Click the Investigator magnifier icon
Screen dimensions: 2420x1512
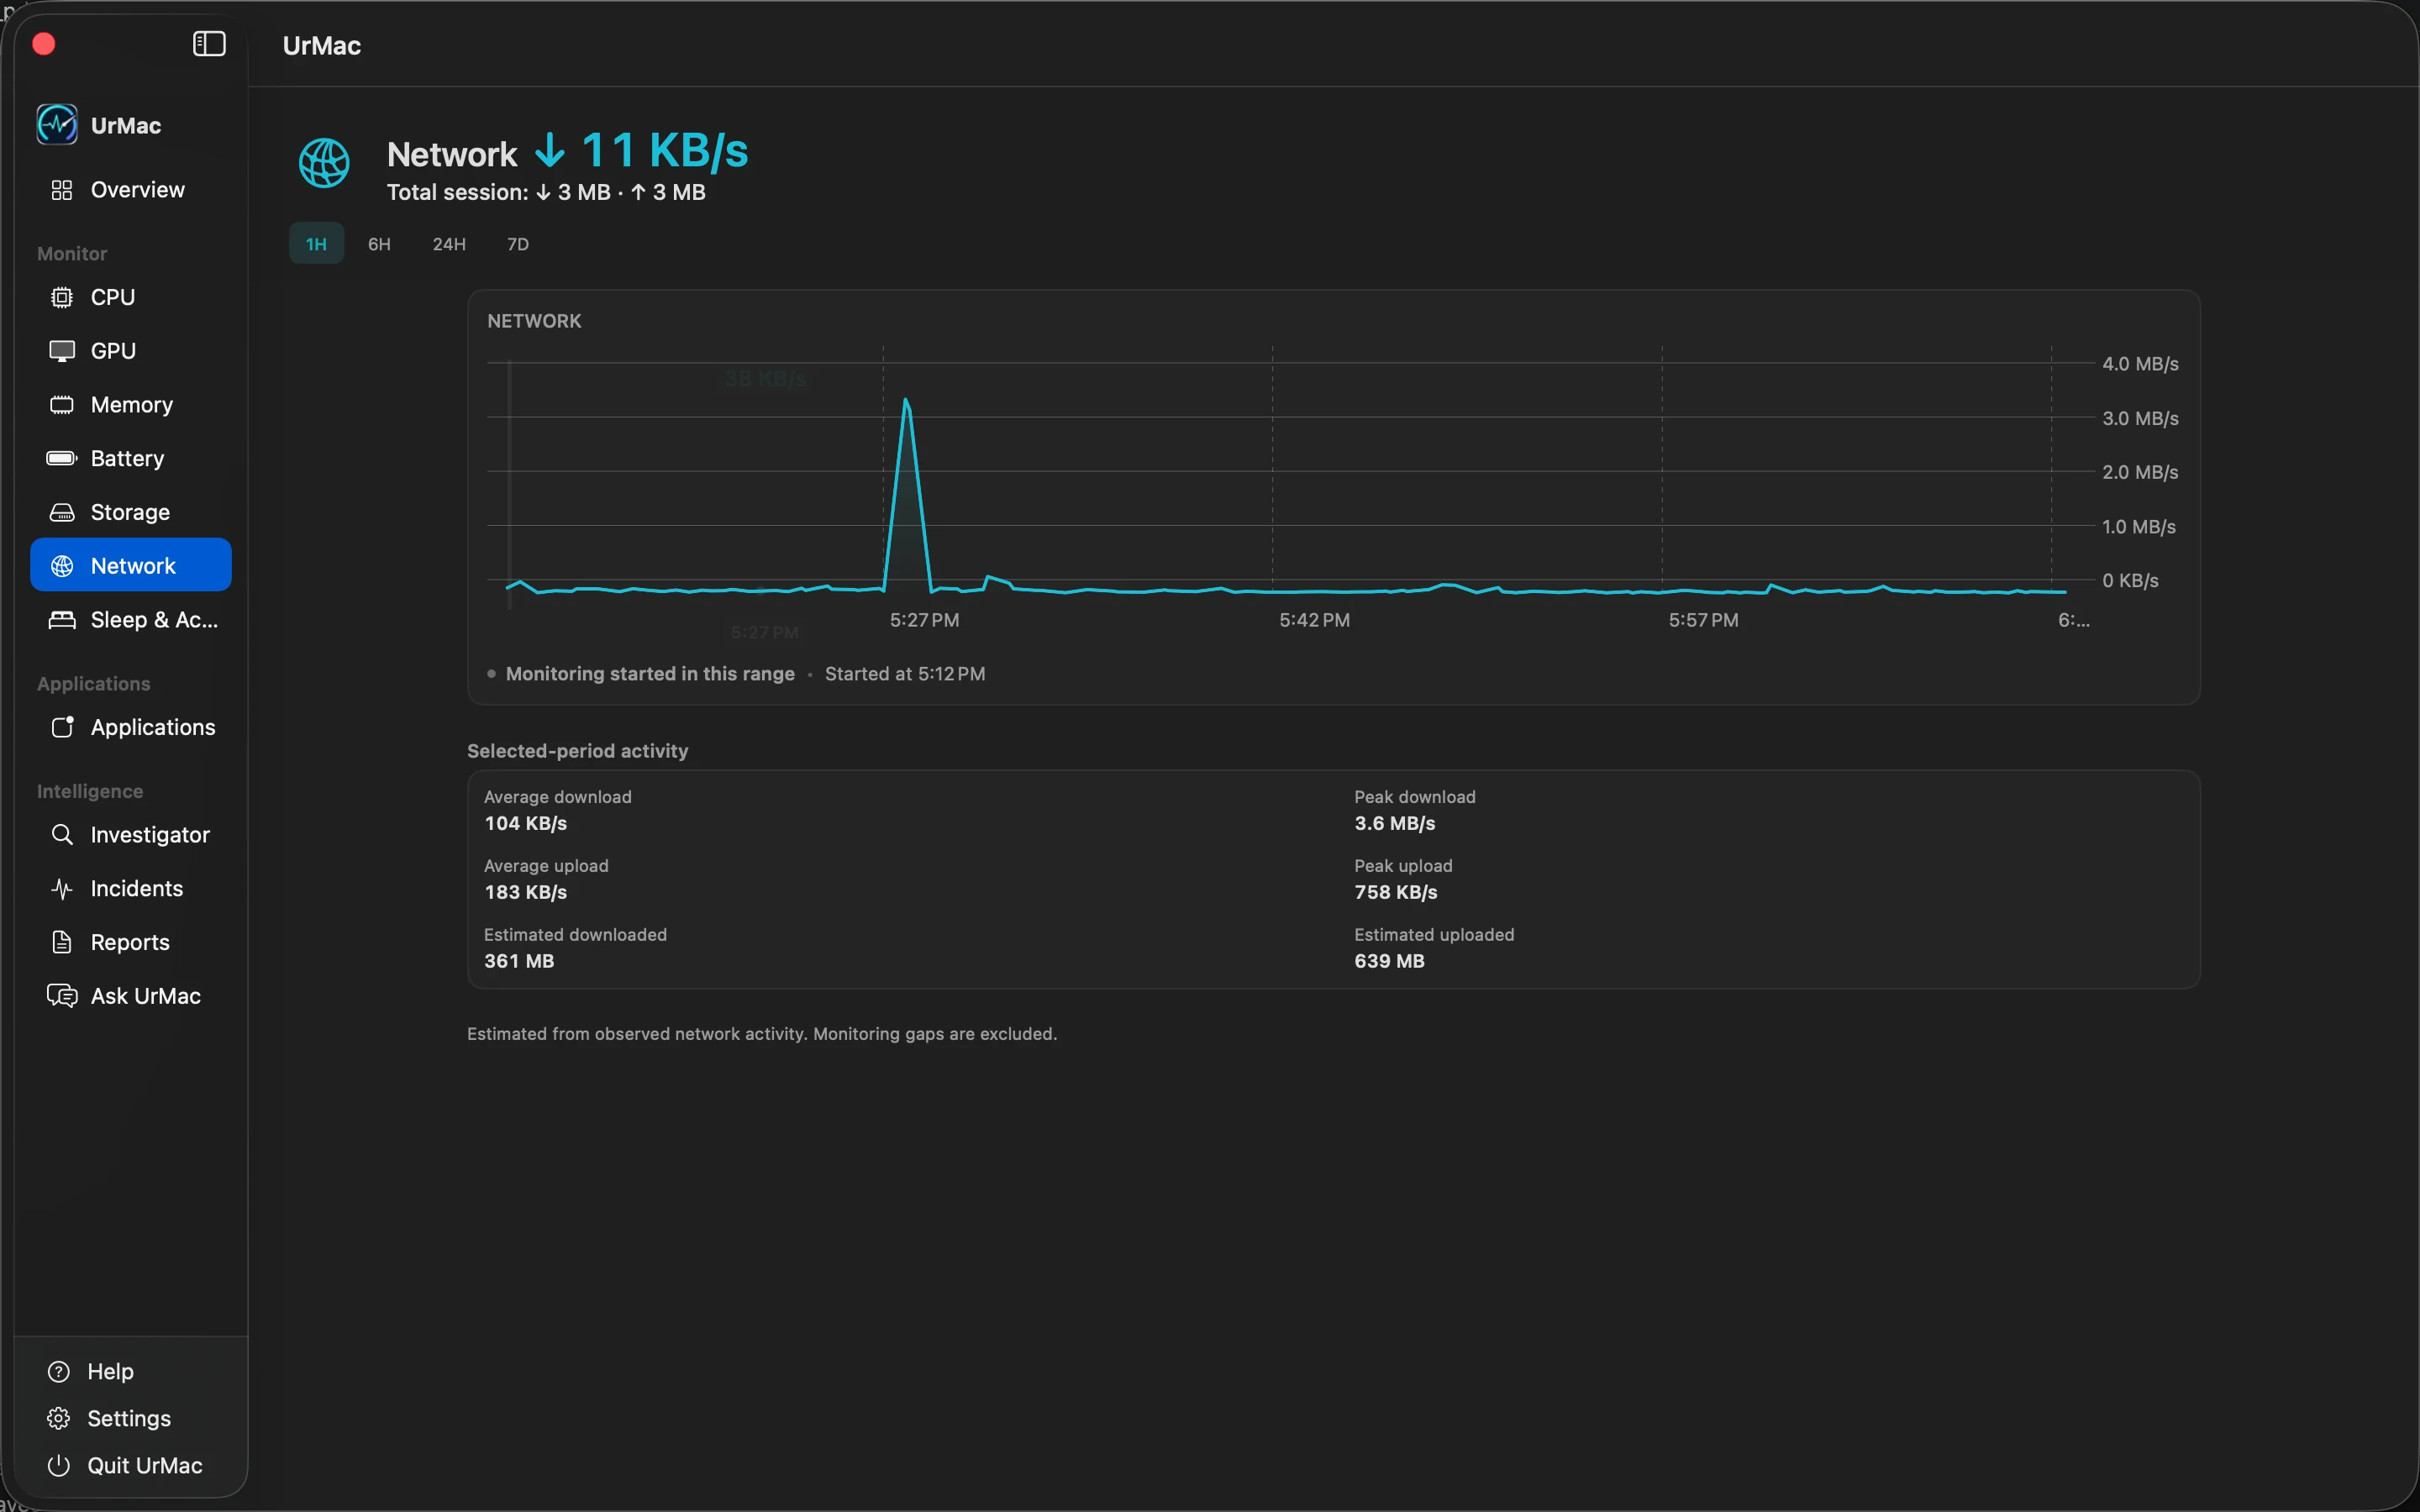click(x=62, y=834)
